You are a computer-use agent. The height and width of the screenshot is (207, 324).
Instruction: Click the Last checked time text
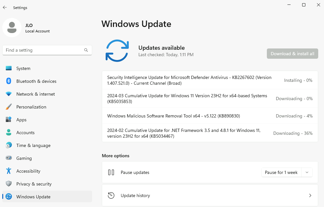[166, 55]
